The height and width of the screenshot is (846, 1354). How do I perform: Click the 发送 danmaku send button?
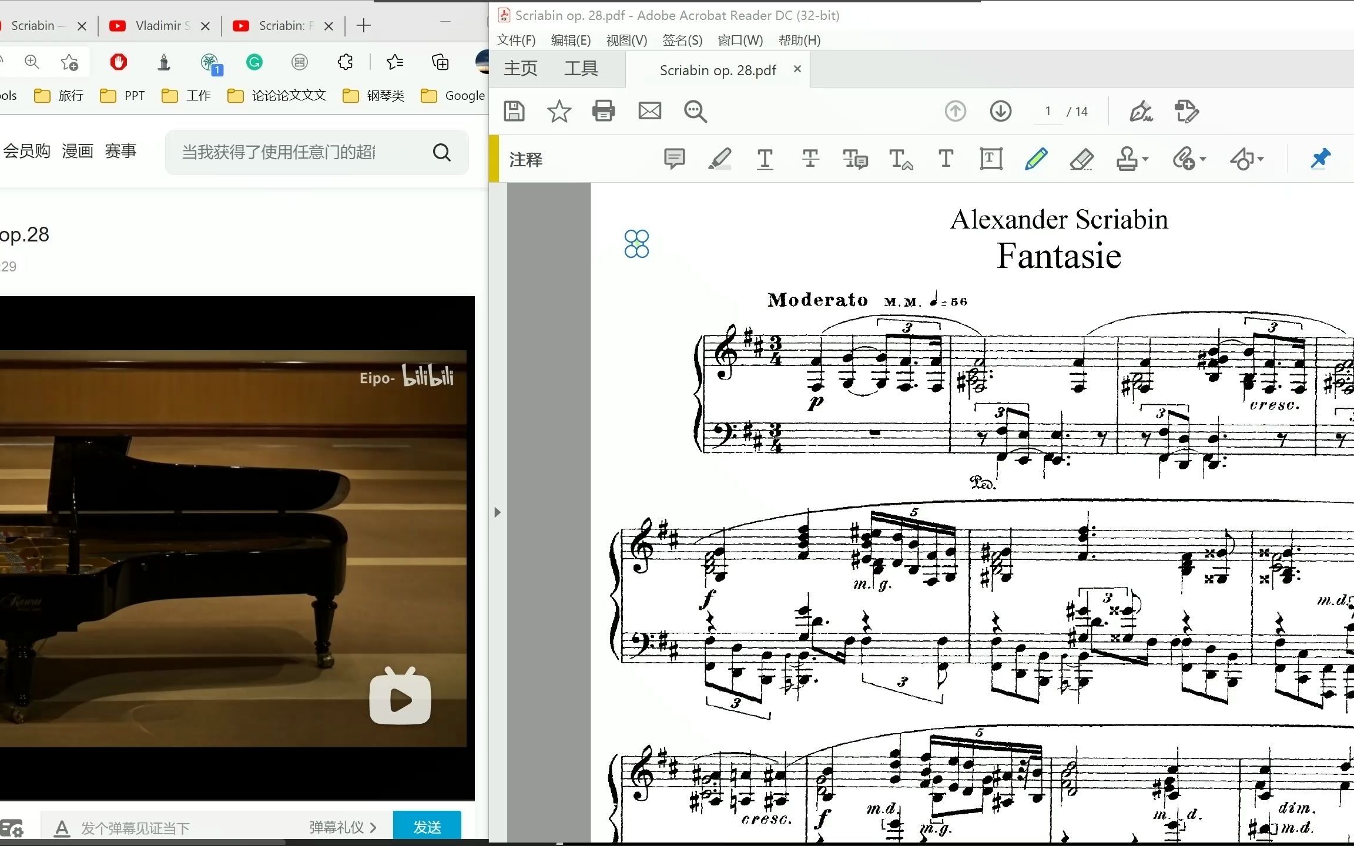coord(427,827)
